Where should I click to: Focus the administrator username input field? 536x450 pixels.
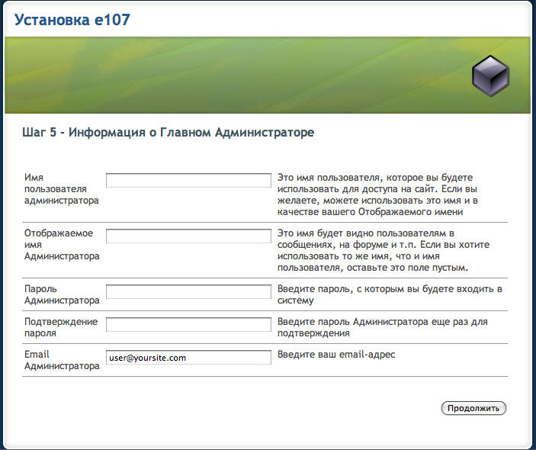pos(188,181)
